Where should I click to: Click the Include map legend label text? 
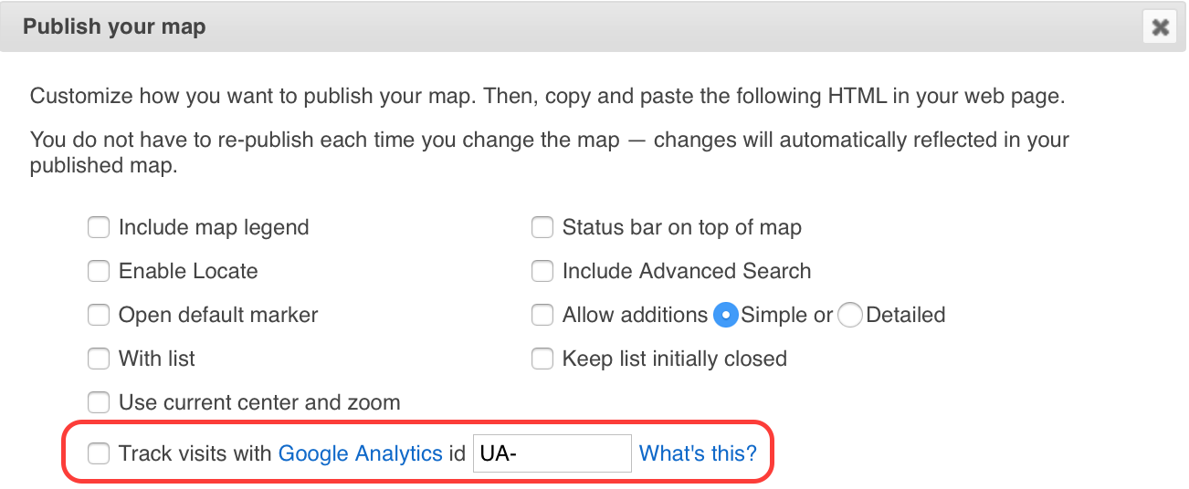pyautogui.click(x=214, y=227)
